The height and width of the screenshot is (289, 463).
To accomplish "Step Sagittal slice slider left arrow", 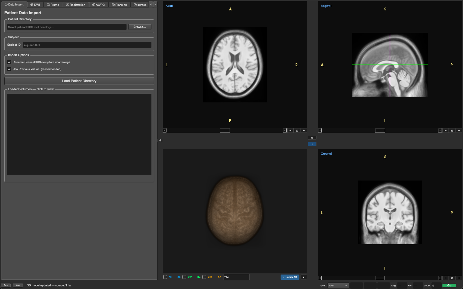I will (320, 130).
